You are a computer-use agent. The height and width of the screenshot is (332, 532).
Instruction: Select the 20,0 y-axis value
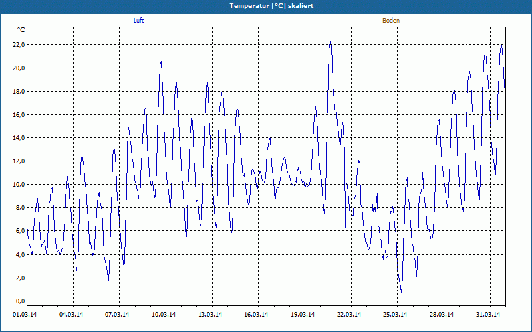tap(19, 68)
